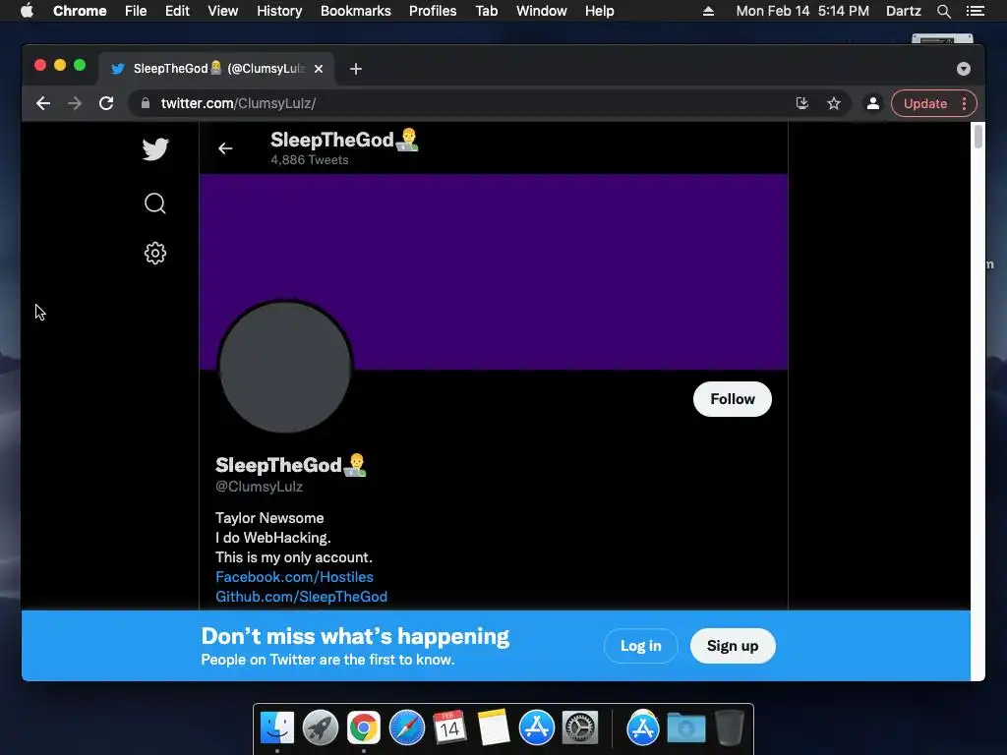Click the install app icon in address bar
Screen dimensions: 1007x755
802,103
